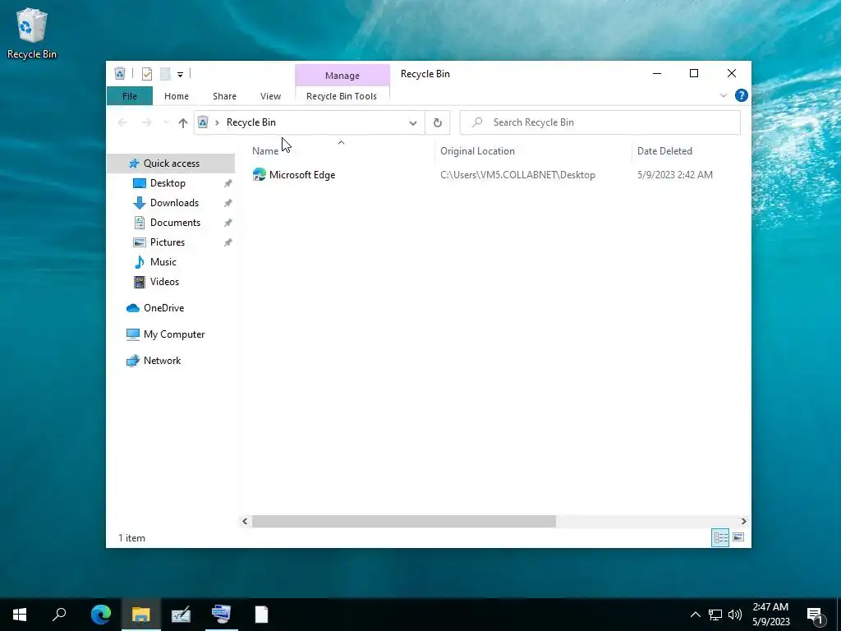Switch to the Home ribbon tab
The height and width of the screenshot is (631, 841).
coord(177,96)
